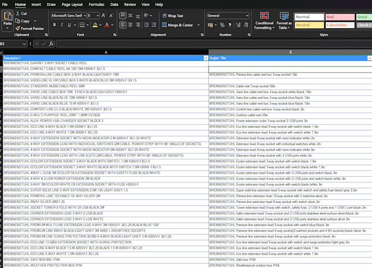
Task: Top align cell contents
Action: [x=123, y=16]
